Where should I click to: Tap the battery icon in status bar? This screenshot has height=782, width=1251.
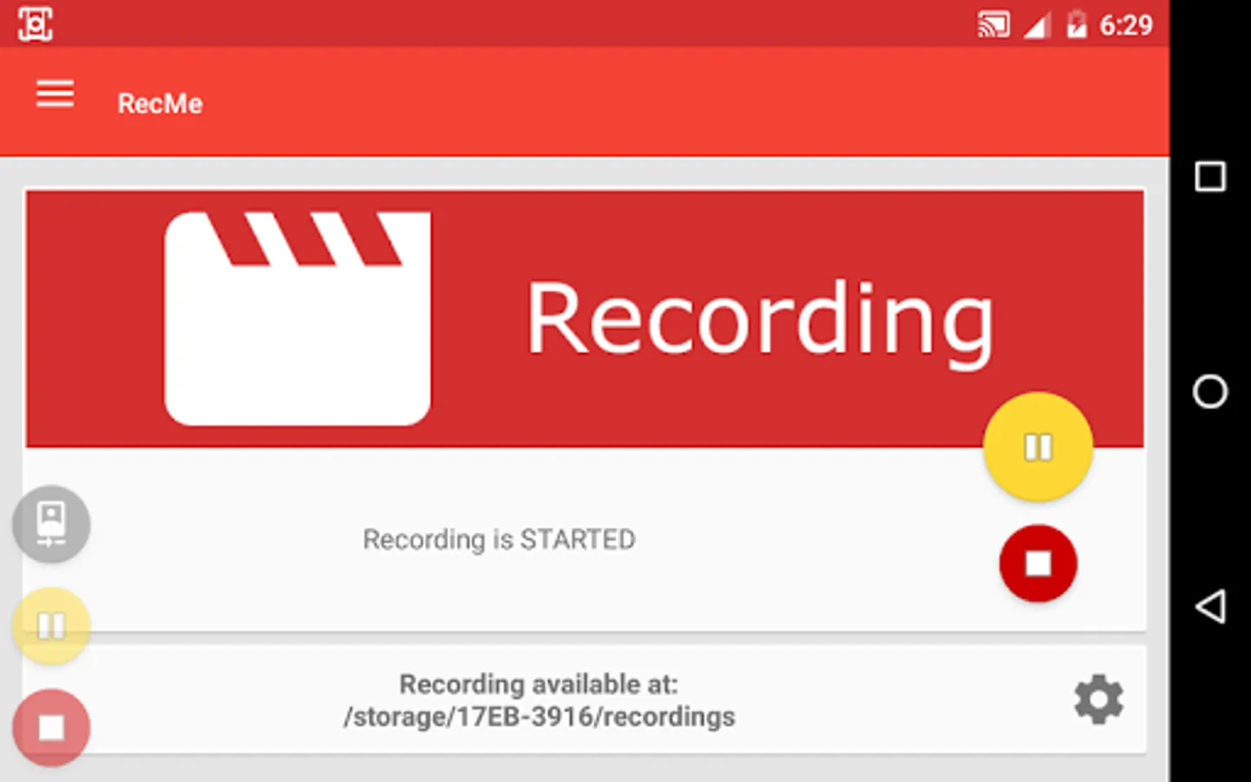pyautogui.click(x=1076, y=24)
